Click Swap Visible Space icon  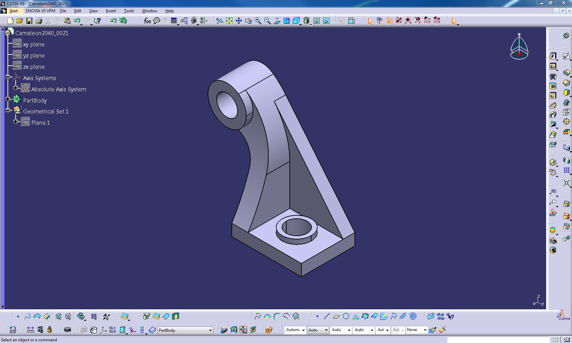point(326,21)
